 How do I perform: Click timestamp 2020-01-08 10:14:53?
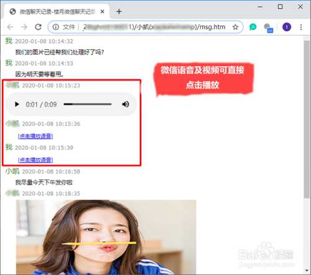(44, 64)
